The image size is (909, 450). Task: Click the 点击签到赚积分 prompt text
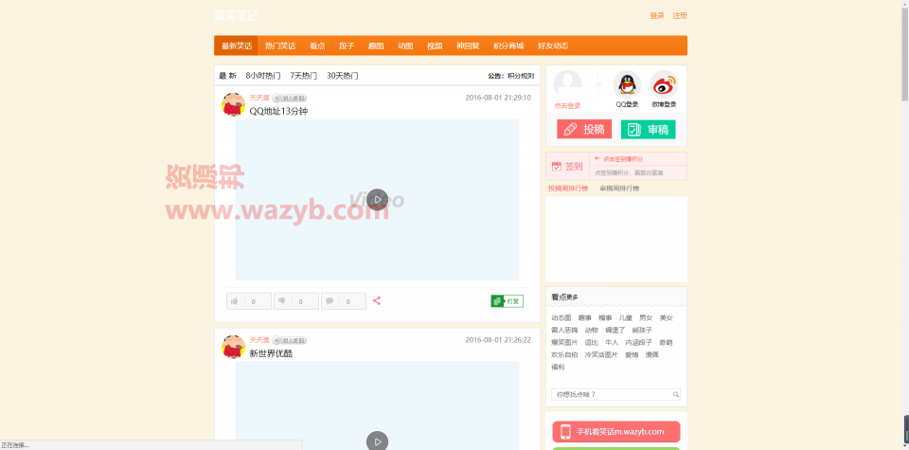(623, 159)
